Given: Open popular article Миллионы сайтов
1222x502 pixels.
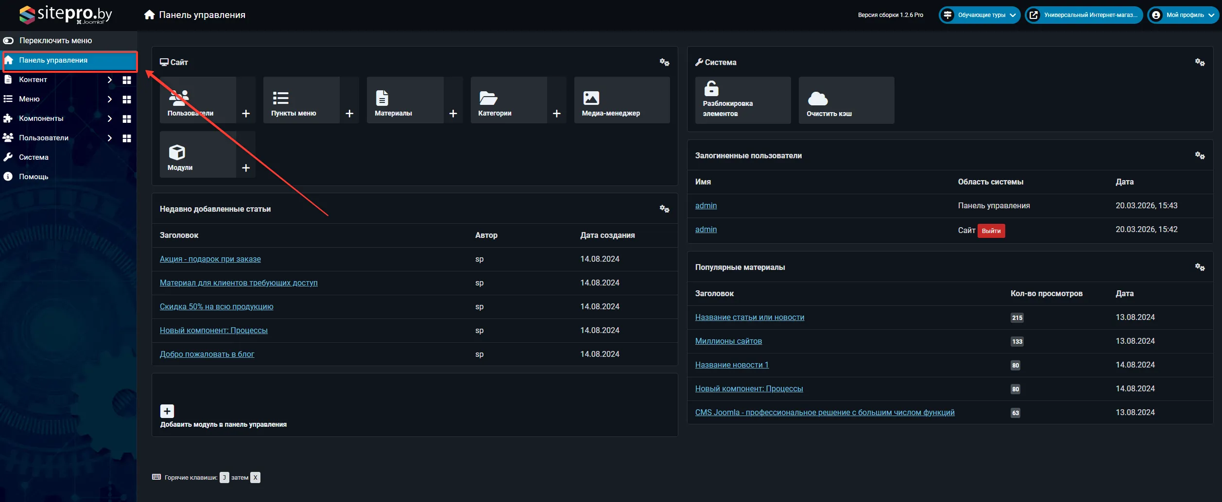Looking at the screenshot, I should pyautogui.click(x=728, y=341).
